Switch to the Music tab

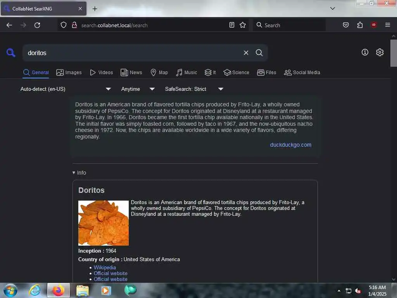[x=186, y=73]
